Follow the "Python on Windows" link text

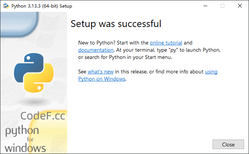coord(102,79)
